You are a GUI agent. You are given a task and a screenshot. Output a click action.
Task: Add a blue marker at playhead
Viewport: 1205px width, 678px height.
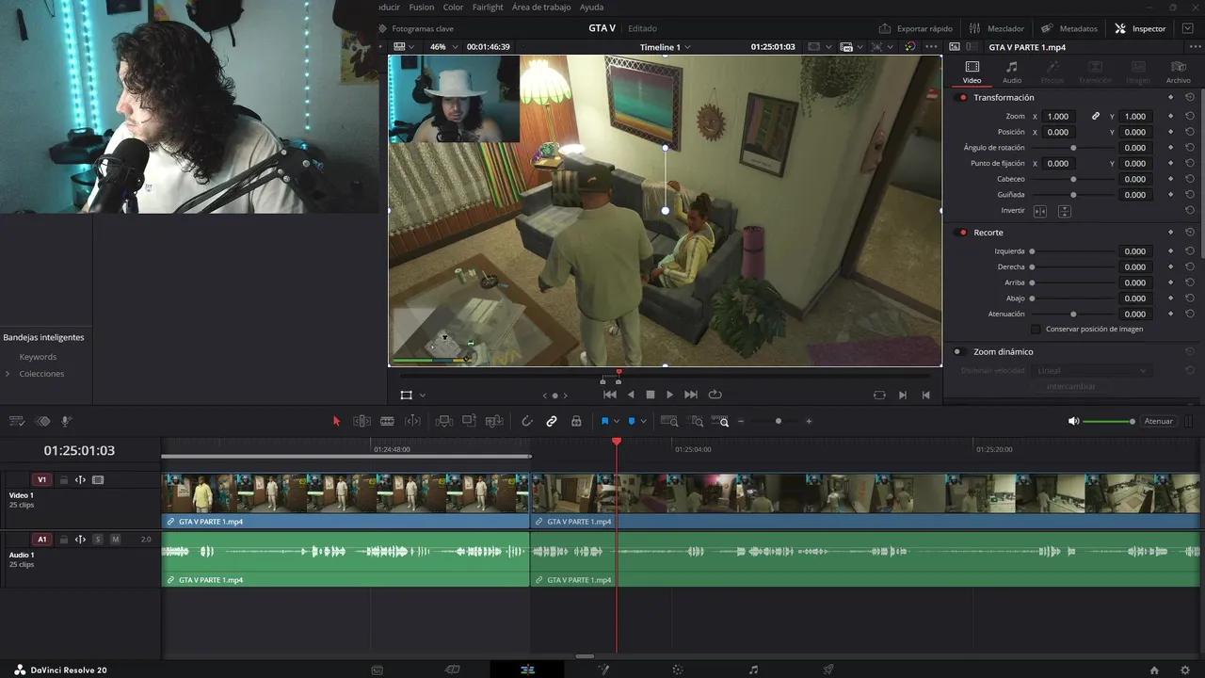[632, 421]
